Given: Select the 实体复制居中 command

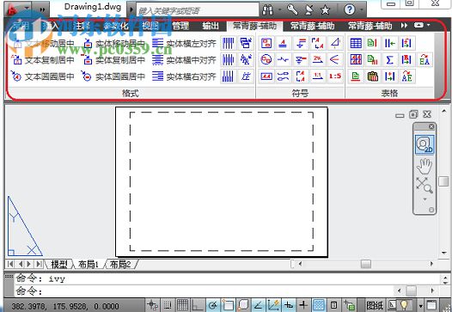Looking at the screenshot, I should click(113, 60).
